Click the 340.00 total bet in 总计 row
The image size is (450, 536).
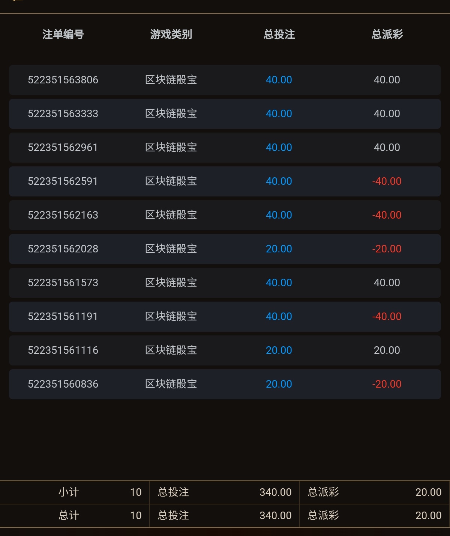coord(275,515)
